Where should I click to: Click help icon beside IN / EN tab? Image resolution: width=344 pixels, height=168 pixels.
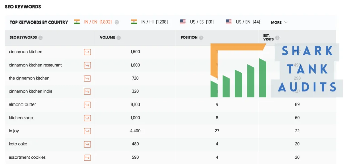(117, 22)
